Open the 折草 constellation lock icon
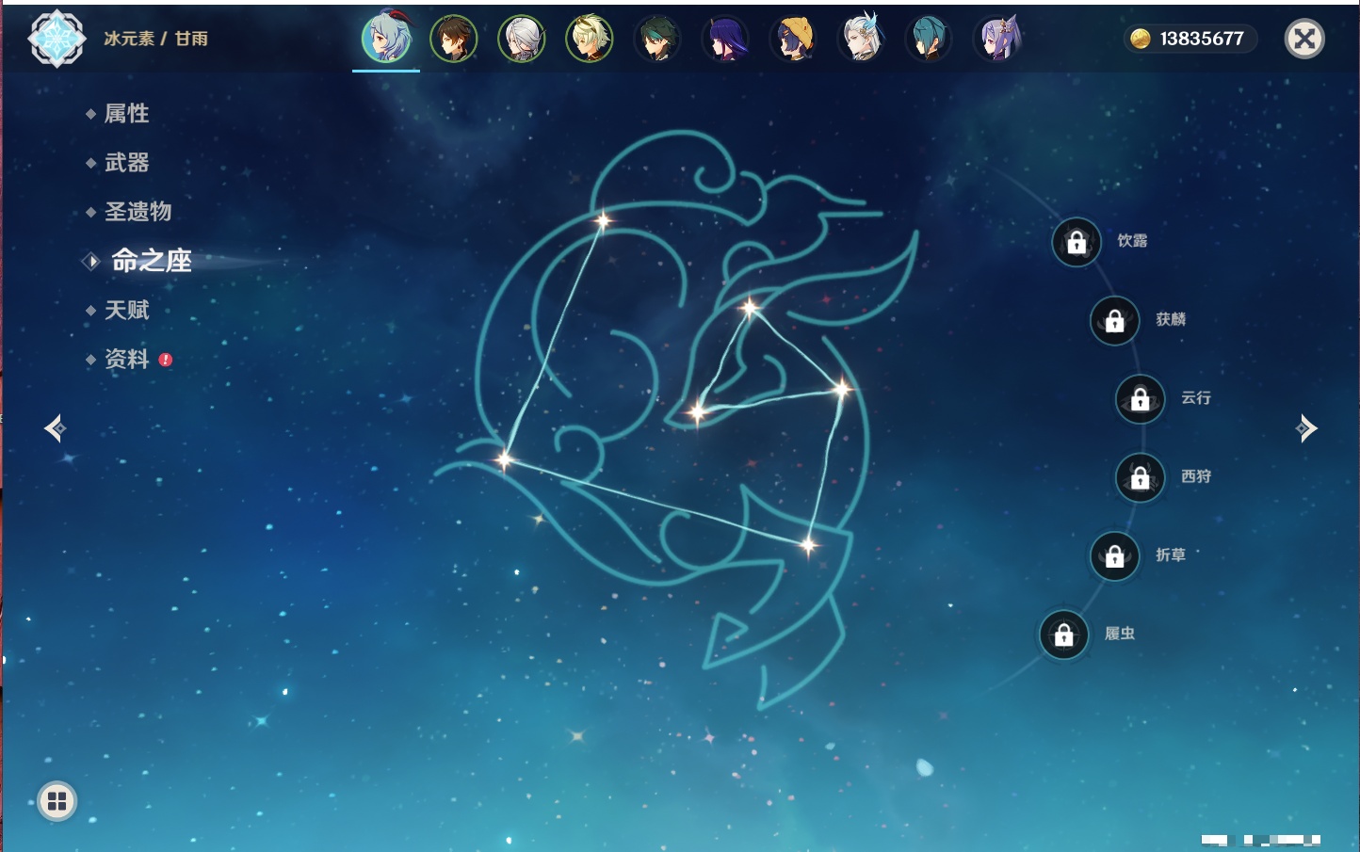The height and width of the screenshot is (852, 1360). coord(1114,556)
